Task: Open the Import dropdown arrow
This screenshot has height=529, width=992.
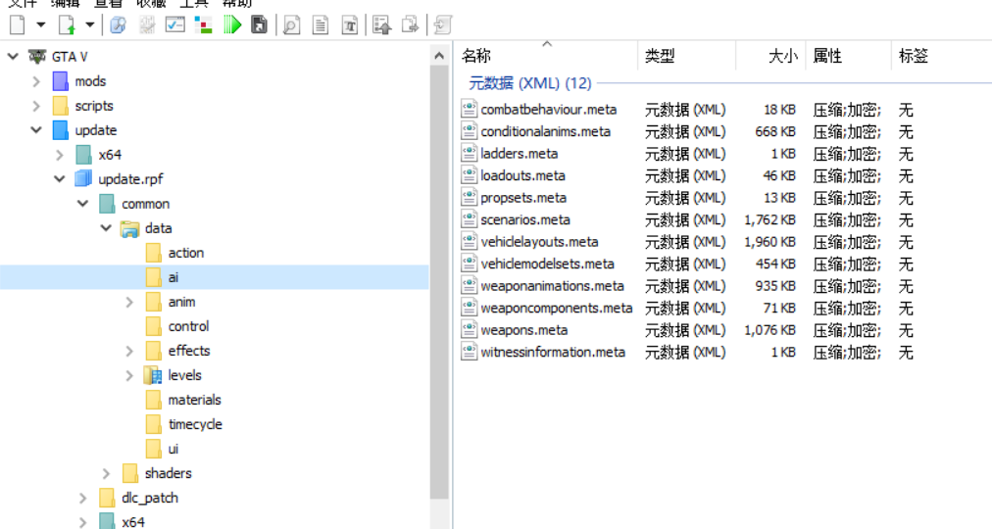Action: click(90, 25)
